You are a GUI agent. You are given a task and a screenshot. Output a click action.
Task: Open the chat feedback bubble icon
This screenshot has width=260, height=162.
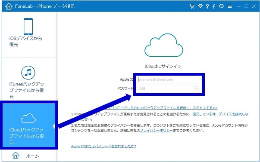click(x=221, y=6)
